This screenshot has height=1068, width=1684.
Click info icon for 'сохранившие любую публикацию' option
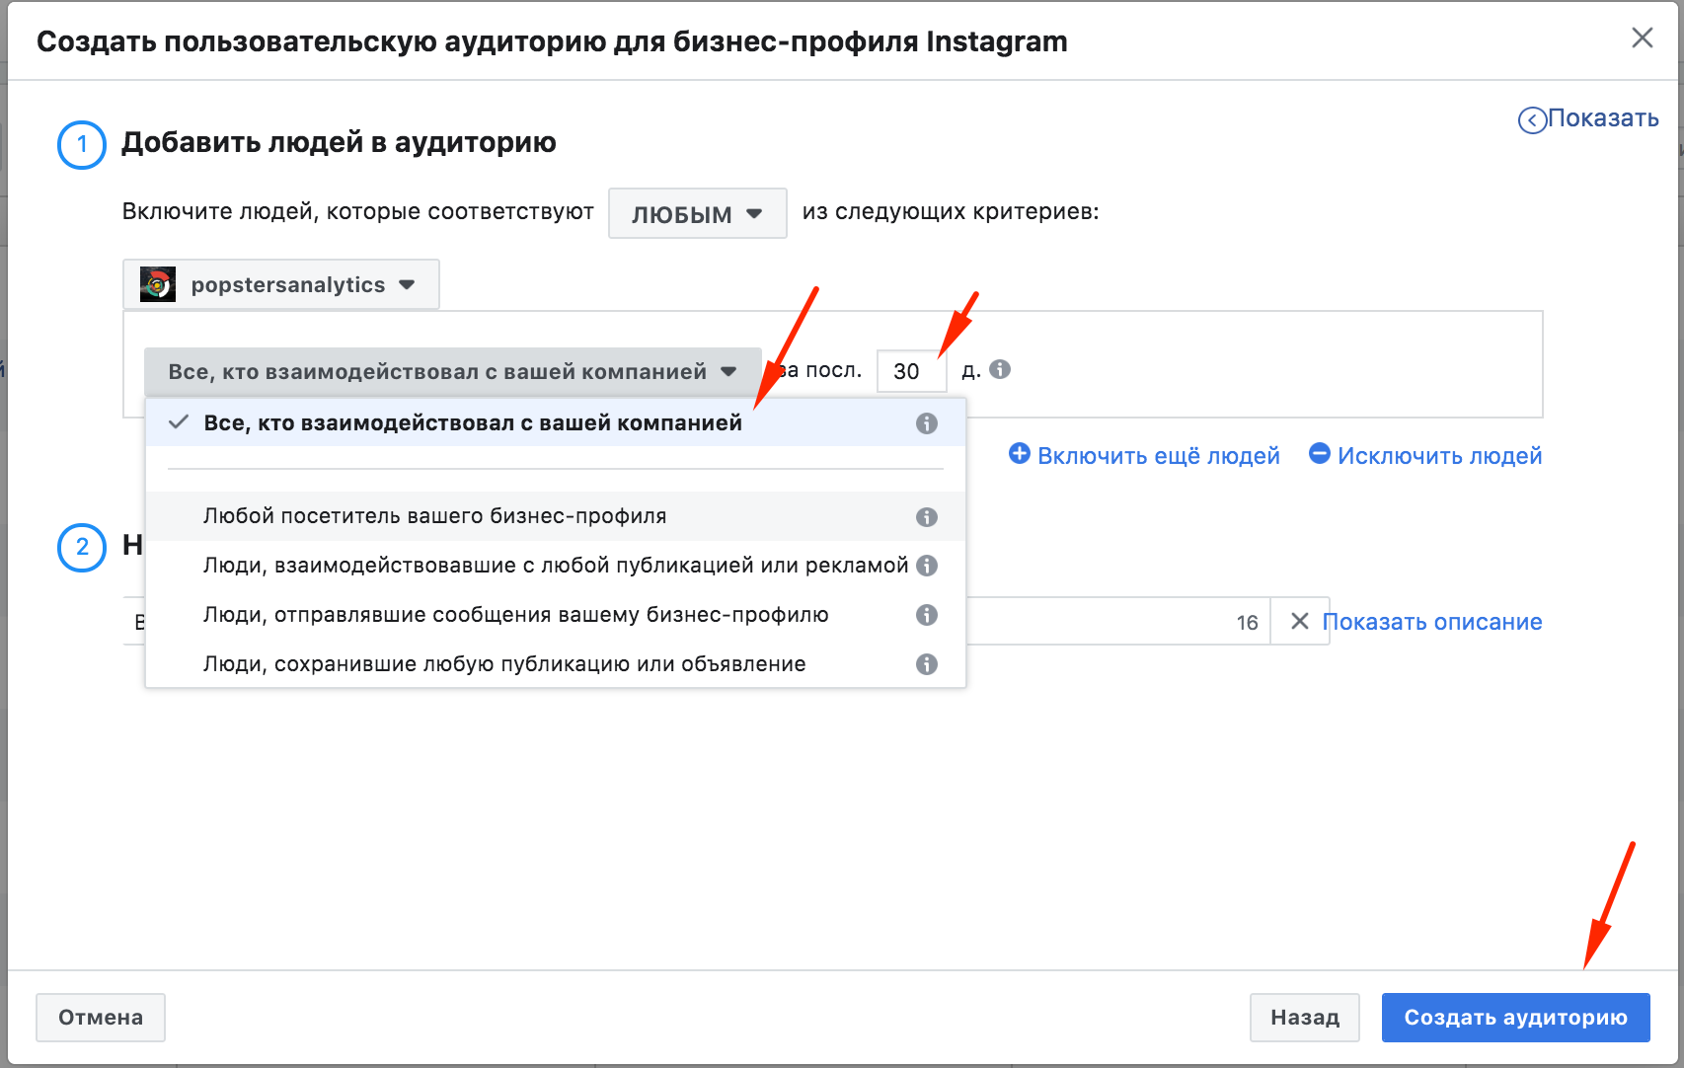point(926,664)
